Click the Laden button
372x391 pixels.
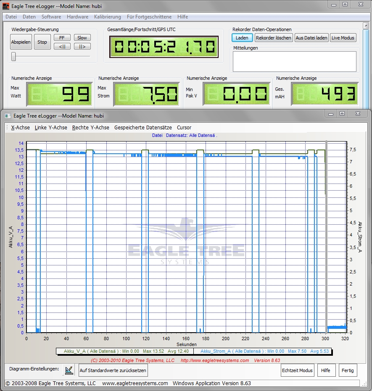coord(242,38)
